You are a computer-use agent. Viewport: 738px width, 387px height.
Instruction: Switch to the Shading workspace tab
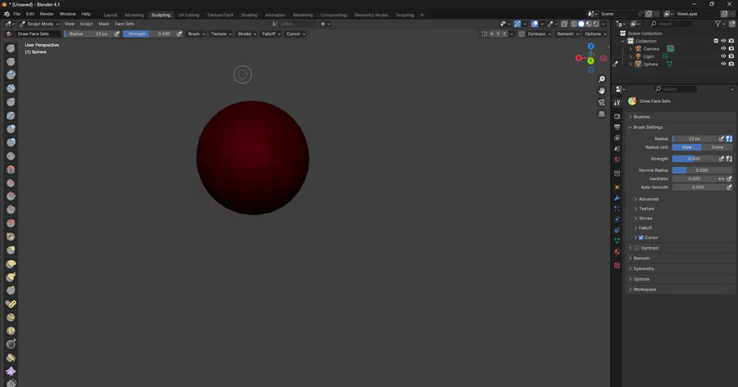(x=249, y=15)
